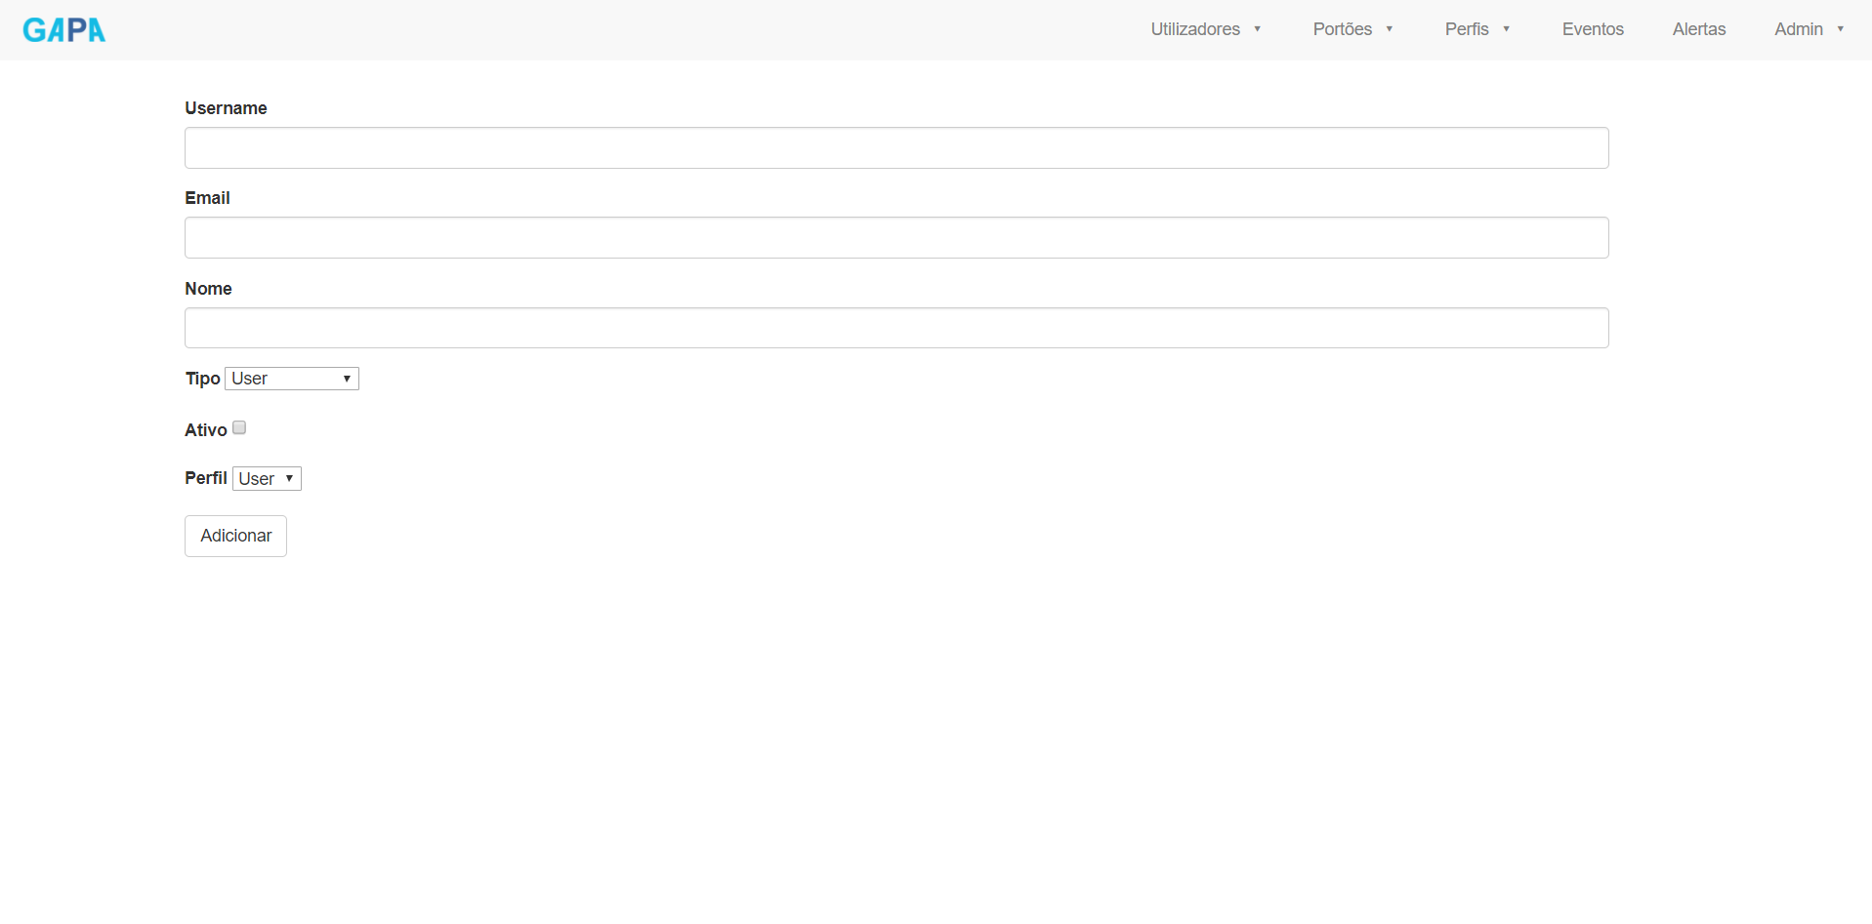Image resolution: width=1872 pixels, height=924 pixels.
Task: Open the Perfis menu
Action: (x=1477, y=29)
